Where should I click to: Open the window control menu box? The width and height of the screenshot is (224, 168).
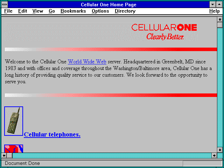tap(5, 5)
